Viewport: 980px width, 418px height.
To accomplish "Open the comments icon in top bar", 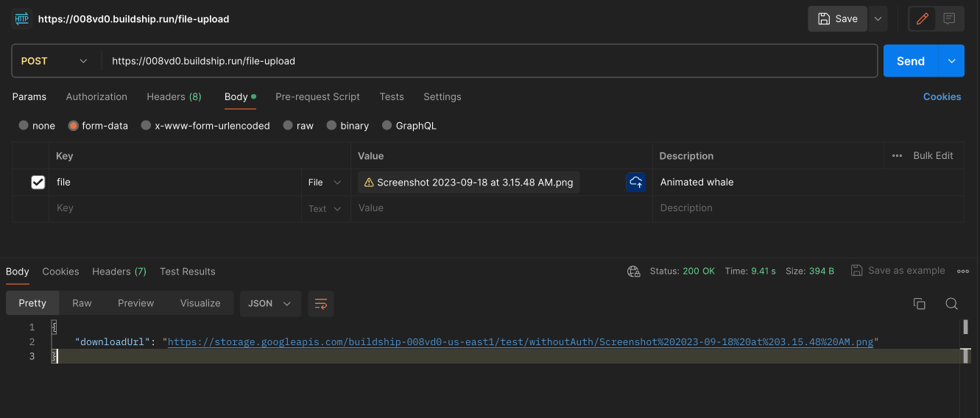I will [949, 19].
